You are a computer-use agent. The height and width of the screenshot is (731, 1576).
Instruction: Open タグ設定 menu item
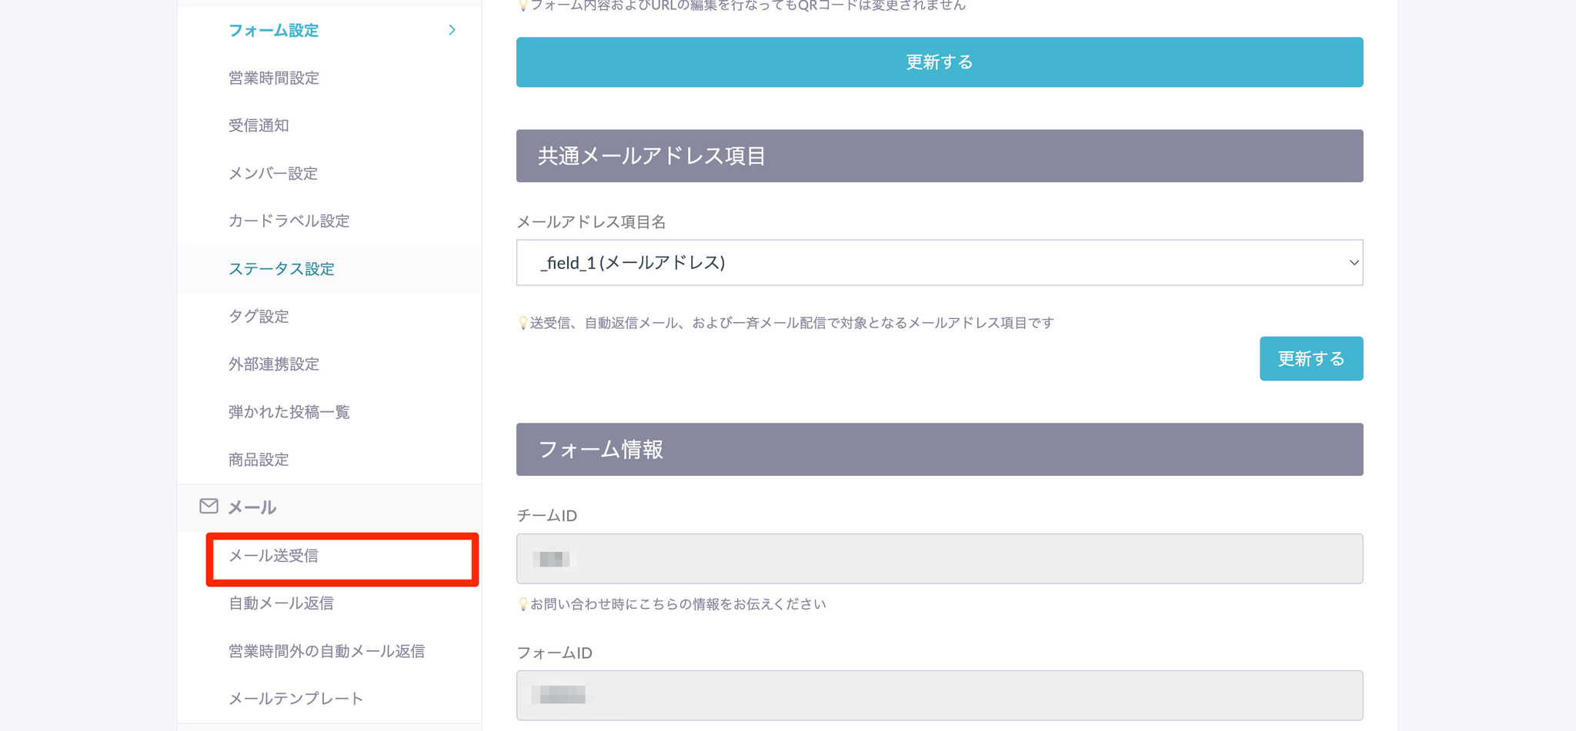click(x=259, y=316)
